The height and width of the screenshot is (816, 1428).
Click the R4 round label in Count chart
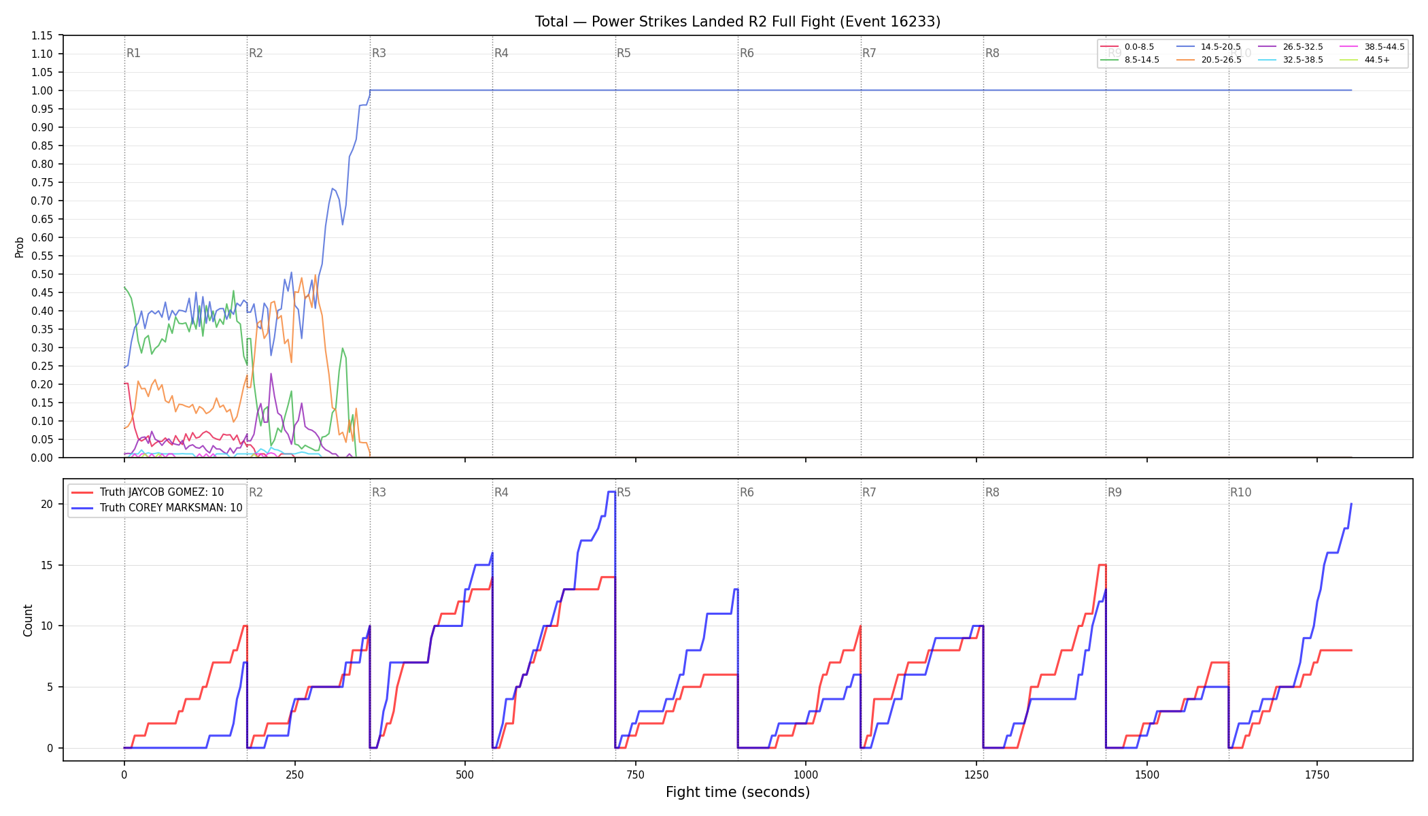click(x=501, y=492)
